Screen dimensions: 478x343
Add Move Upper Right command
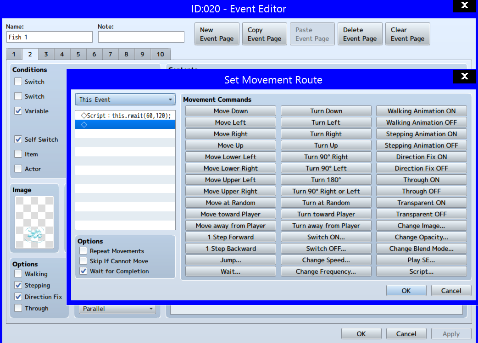tap(230, 191)
